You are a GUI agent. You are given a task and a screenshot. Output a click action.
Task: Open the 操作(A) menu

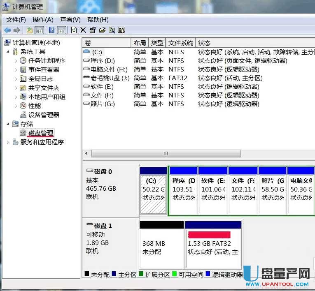[x=43, y=19]
